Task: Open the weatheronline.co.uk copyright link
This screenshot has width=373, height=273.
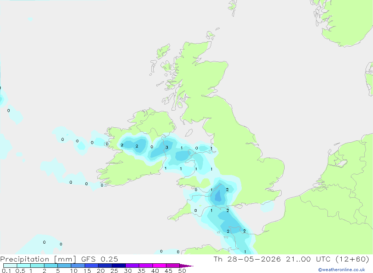Action: point(341,270)
